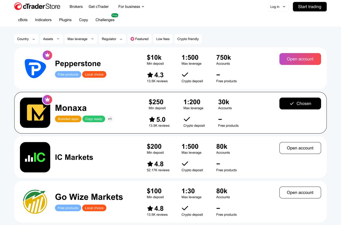This screenshot has width=341, height=225.
Task: Click the Pepperstone broker logo
Action: click(35, 68)
